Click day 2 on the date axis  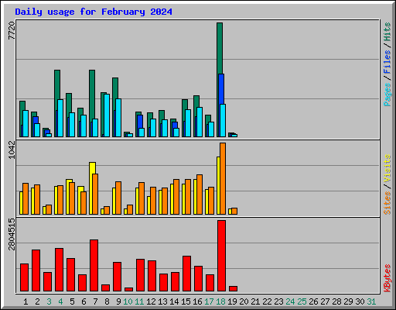click(x=37, y=301)
